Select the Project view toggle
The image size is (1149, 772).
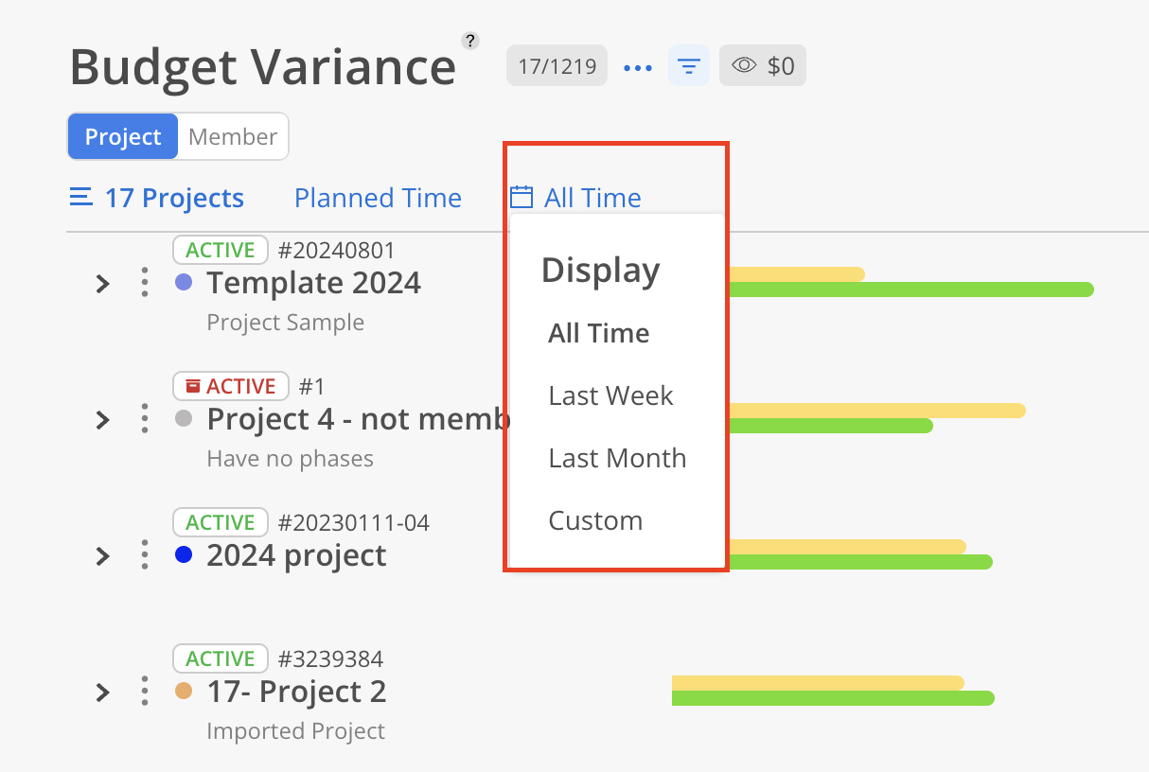(123, 137)
